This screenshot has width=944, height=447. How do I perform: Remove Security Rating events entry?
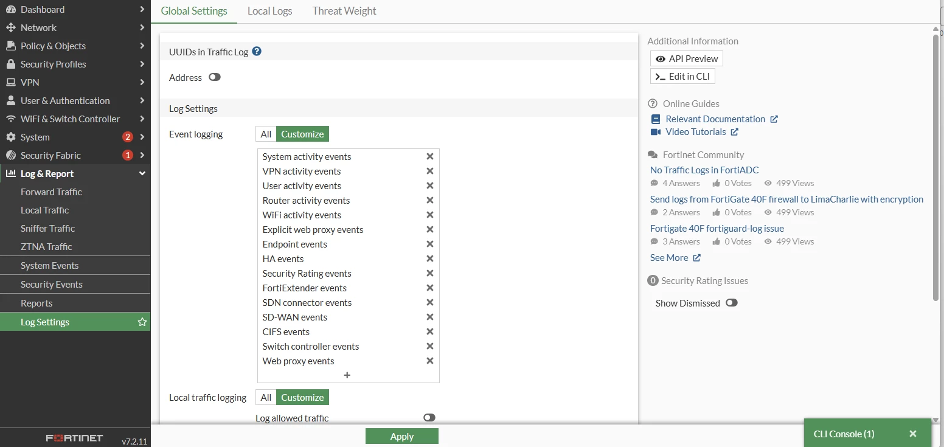(429, 273)
